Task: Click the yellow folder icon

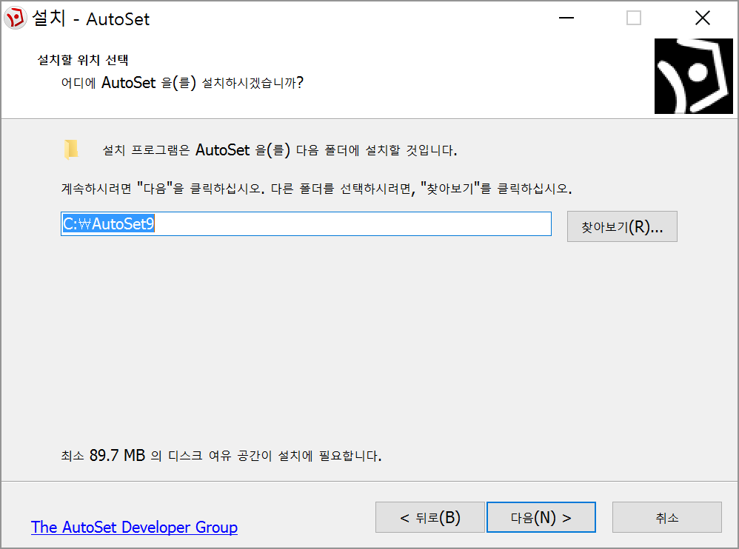Action: [70, 149]
